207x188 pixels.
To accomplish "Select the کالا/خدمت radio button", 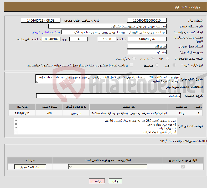I will tap(134, 59).
